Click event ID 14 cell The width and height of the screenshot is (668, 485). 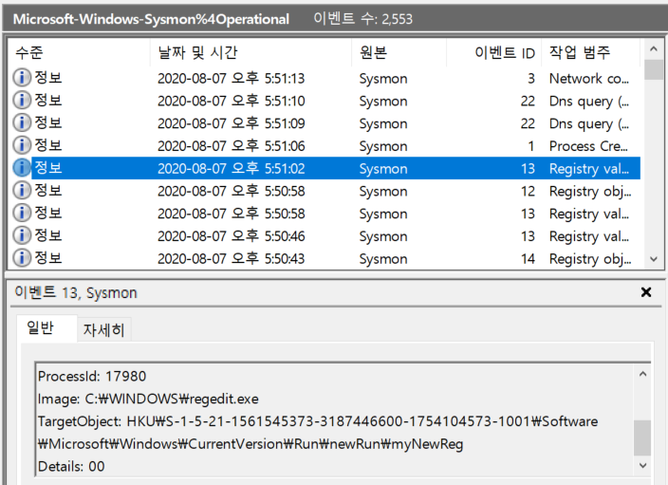point(528,259)
